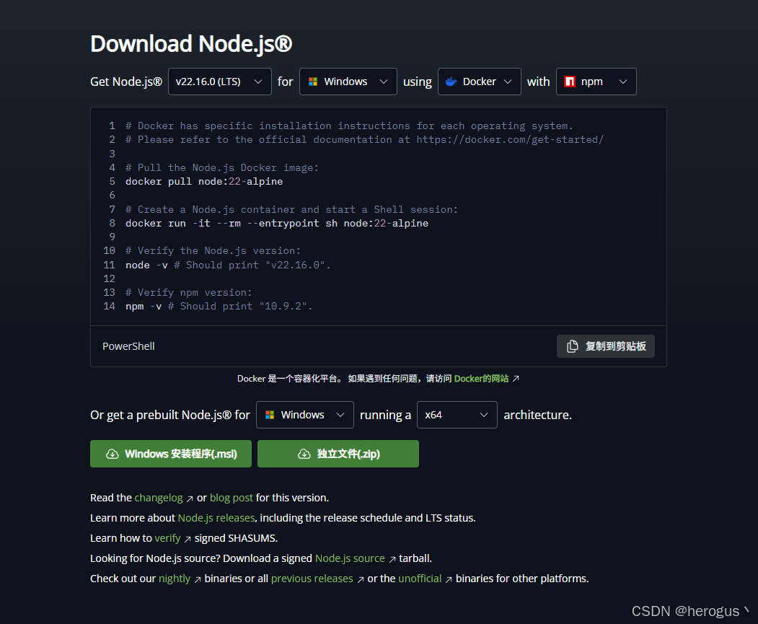The width and height of the screenshot is (758, 624).
Task: Click the Windows logo icon in prebuilt selector
Action: [x=270, y=415]
